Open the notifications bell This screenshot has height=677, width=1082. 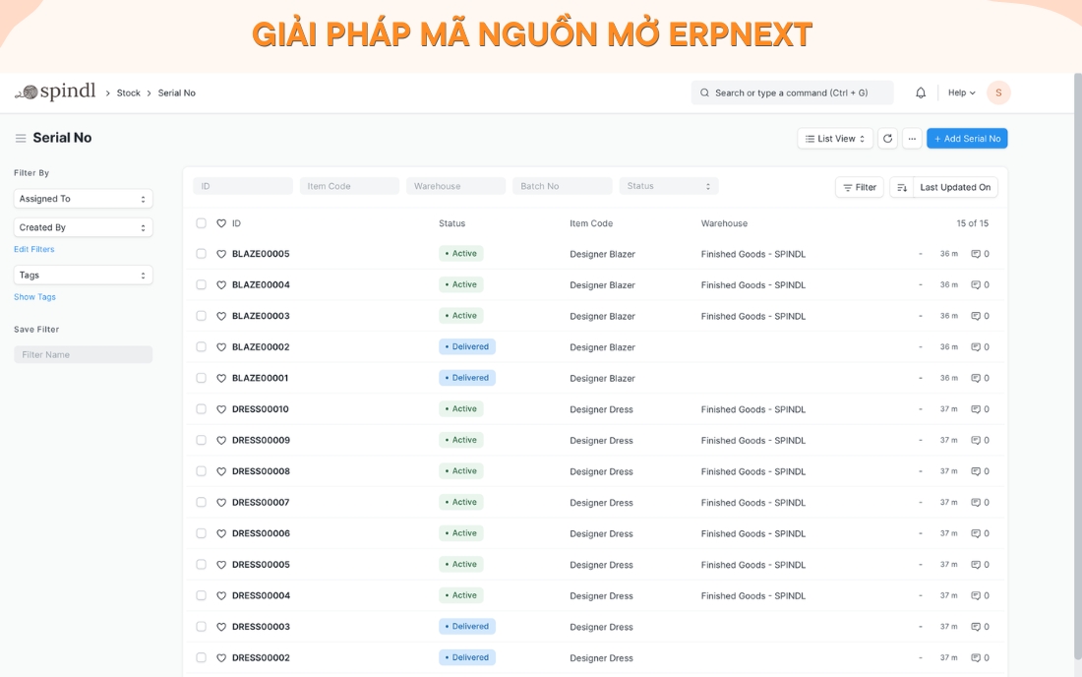click(x=921, y=92)
